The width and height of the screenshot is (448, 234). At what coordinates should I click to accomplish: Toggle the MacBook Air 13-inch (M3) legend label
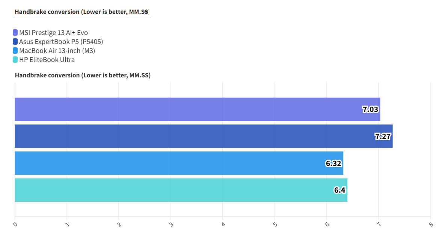coord(57,51)
